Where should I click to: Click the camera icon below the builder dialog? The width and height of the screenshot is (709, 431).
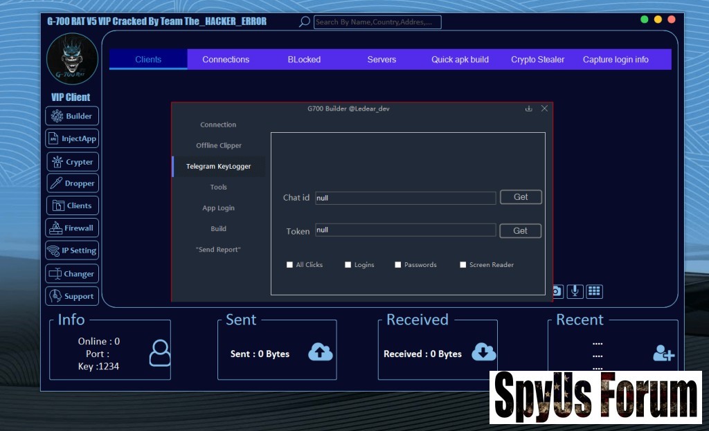click(557, 291)
